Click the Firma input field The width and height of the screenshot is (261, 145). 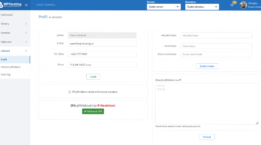coord(102,65)
